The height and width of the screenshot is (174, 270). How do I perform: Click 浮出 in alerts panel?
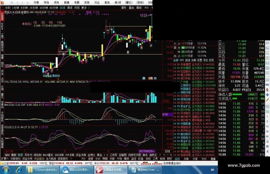[205, 60]
